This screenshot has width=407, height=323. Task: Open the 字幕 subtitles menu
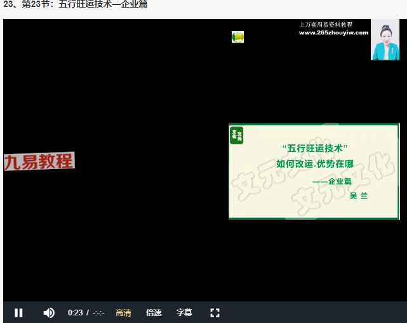point(184,312)
